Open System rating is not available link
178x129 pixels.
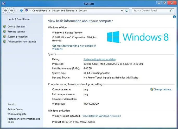point(100,59)
